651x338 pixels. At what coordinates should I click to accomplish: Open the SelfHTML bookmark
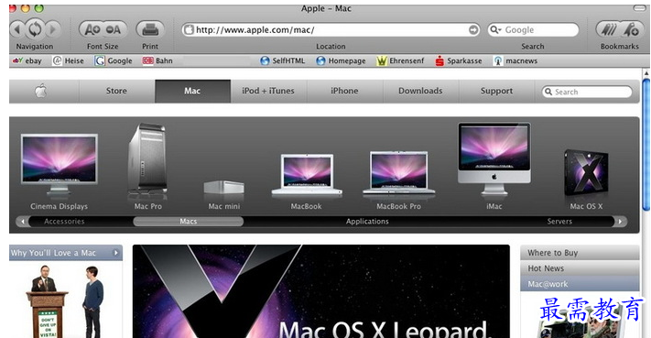point(282,60)
